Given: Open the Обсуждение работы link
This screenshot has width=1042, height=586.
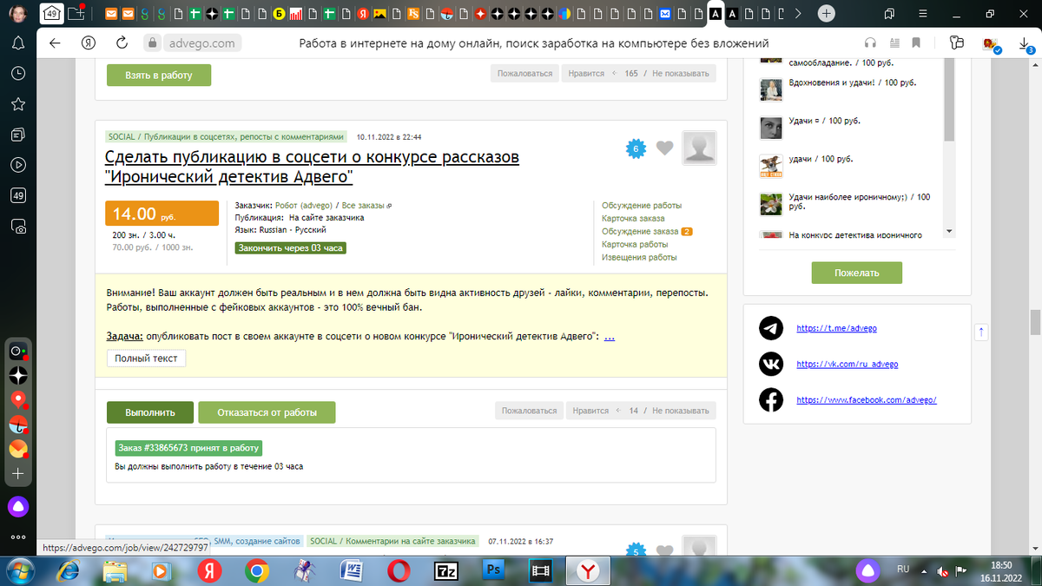Looking at the screenshot, I should (x=642, y=206).
